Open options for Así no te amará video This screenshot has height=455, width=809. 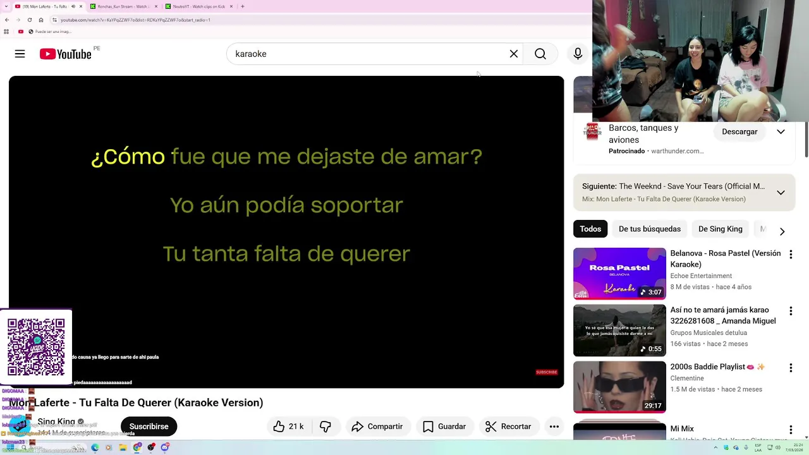tap(791, 311)
